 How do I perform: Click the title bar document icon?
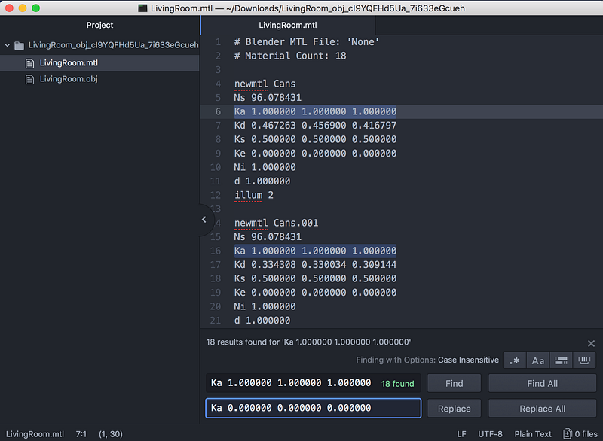pyautogui.click(x=142, y=8)
